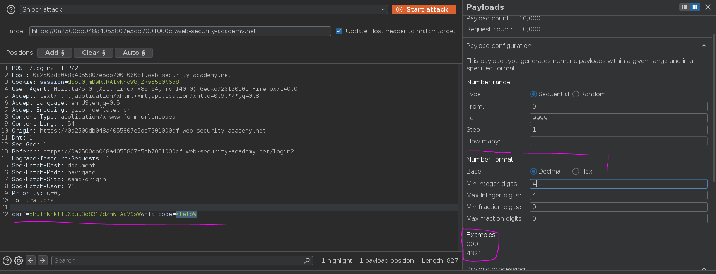Click the Start attack button
716x274 pixels.
tap(424, 9)
